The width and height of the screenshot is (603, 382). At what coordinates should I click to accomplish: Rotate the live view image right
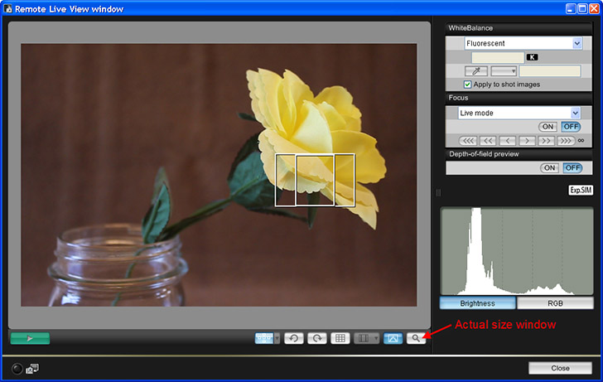[316, 338]
